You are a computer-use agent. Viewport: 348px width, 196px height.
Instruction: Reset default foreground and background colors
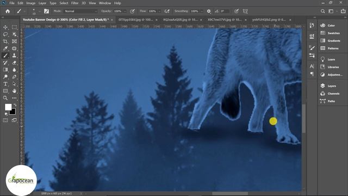[6, 114]
